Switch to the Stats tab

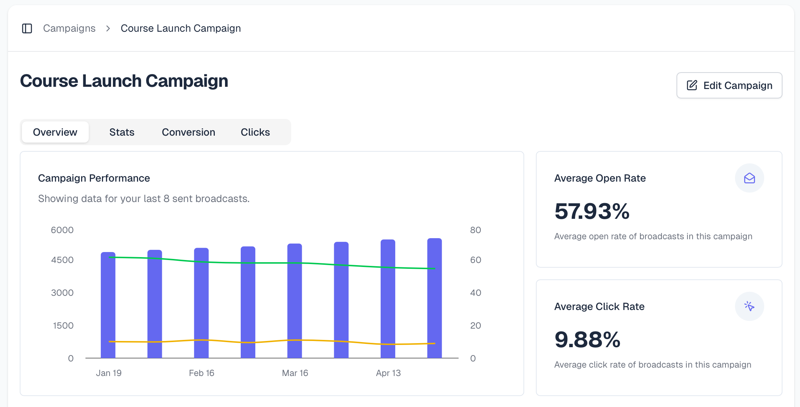[x=122, y=132]
